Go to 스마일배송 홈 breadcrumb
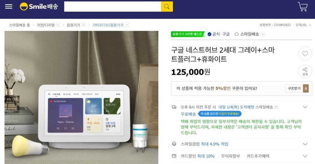This screenshot has width=315, height=164. [x=19, y=25]
